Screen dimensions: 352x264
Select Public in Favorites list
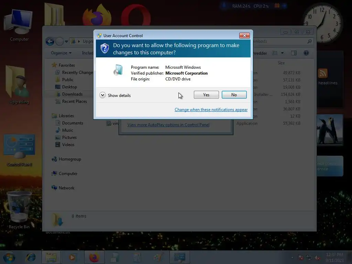[68, 80]
